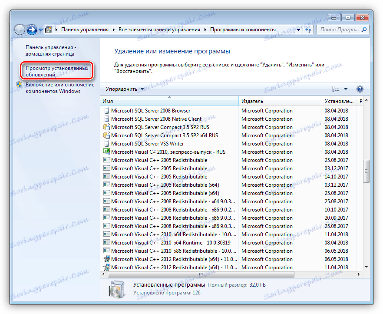Viewport: 383px width, 314px height.
Task: Open the 'Упорядочить' dropdown menu
Action: [x=125, y=89]
